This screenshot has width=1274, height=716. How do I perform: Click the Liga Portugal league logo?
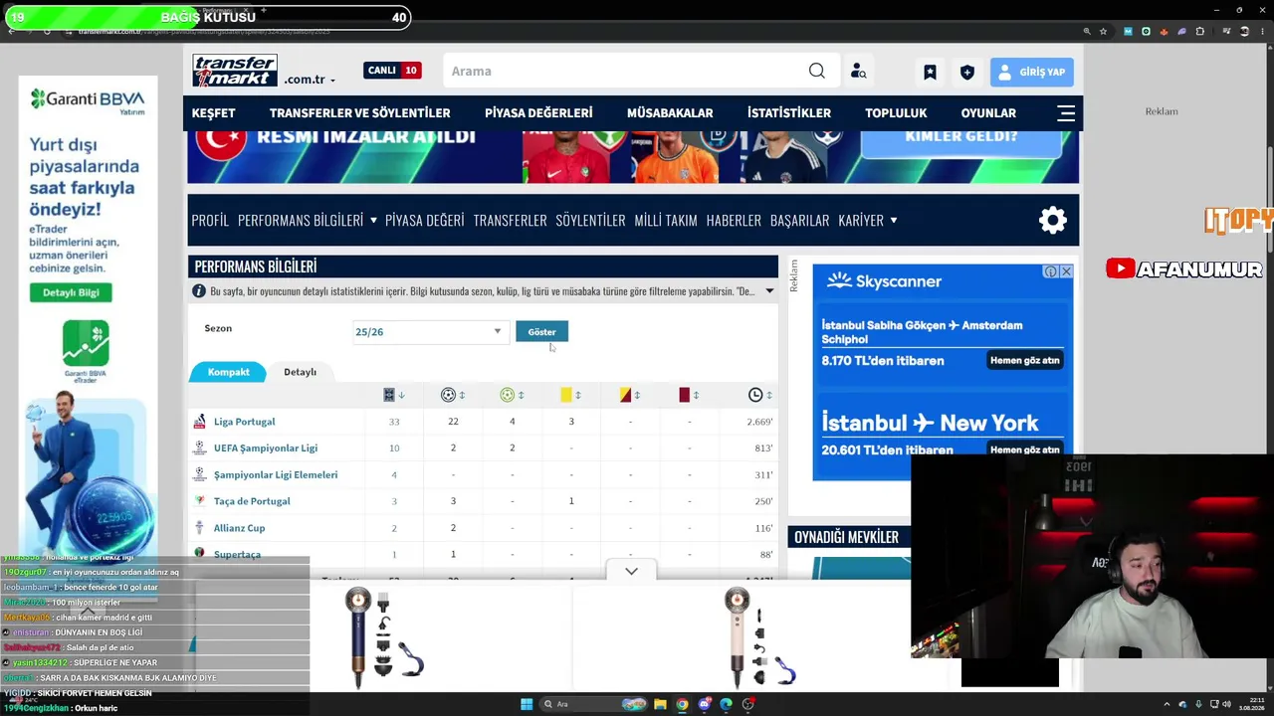coord(199,422)
